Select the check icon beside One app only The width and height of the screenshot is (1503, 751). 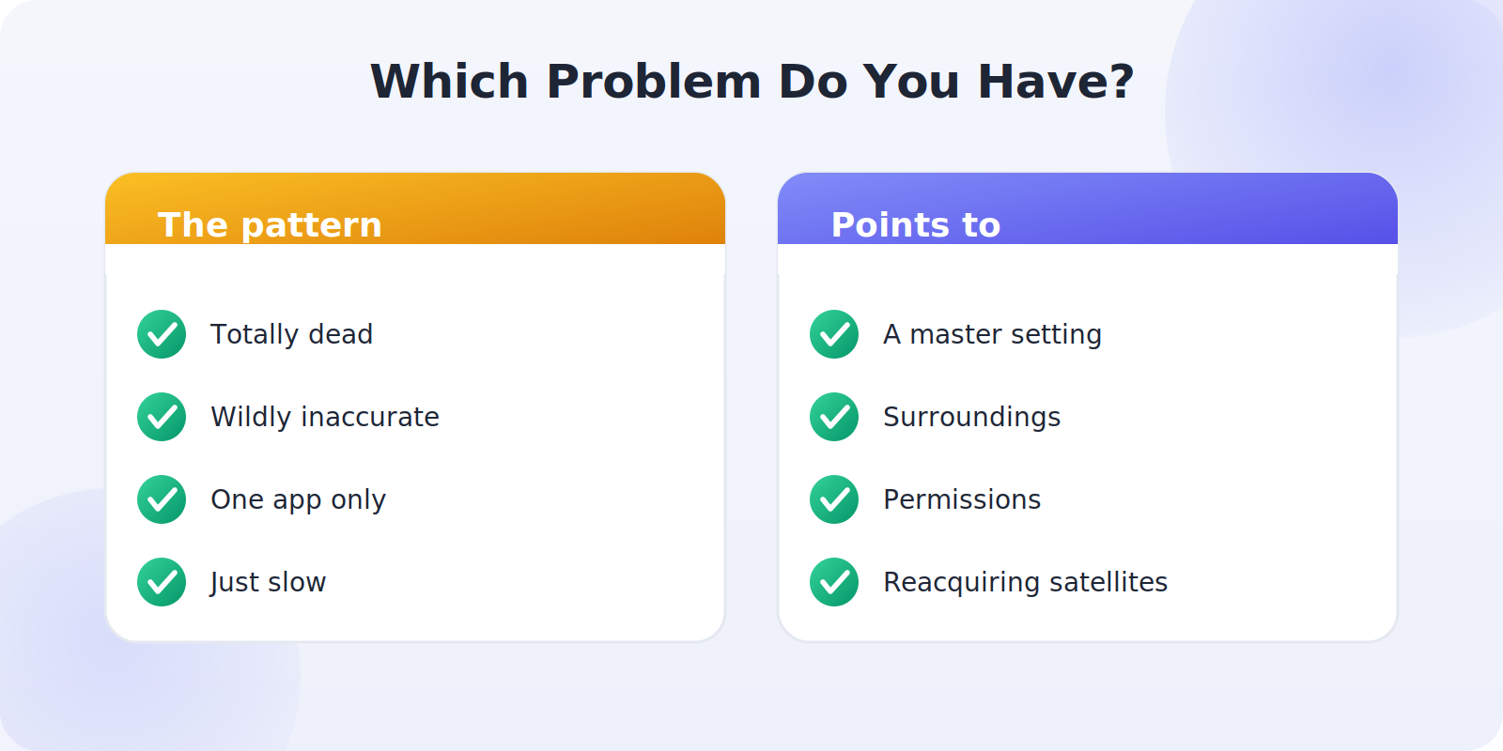[162, 499]
